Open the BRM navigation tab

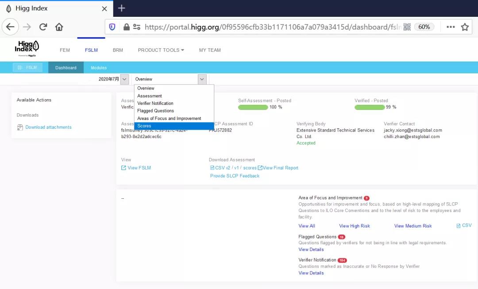(118, 50)
